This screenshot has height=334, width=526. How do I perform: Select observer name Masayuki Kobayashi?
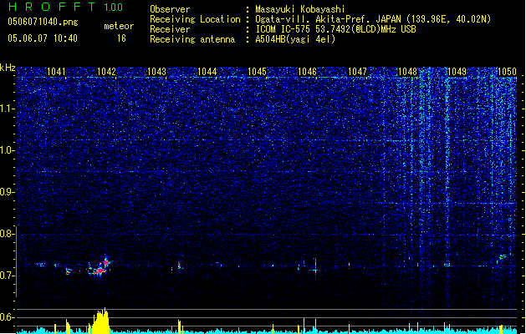(x=300, y=9)
